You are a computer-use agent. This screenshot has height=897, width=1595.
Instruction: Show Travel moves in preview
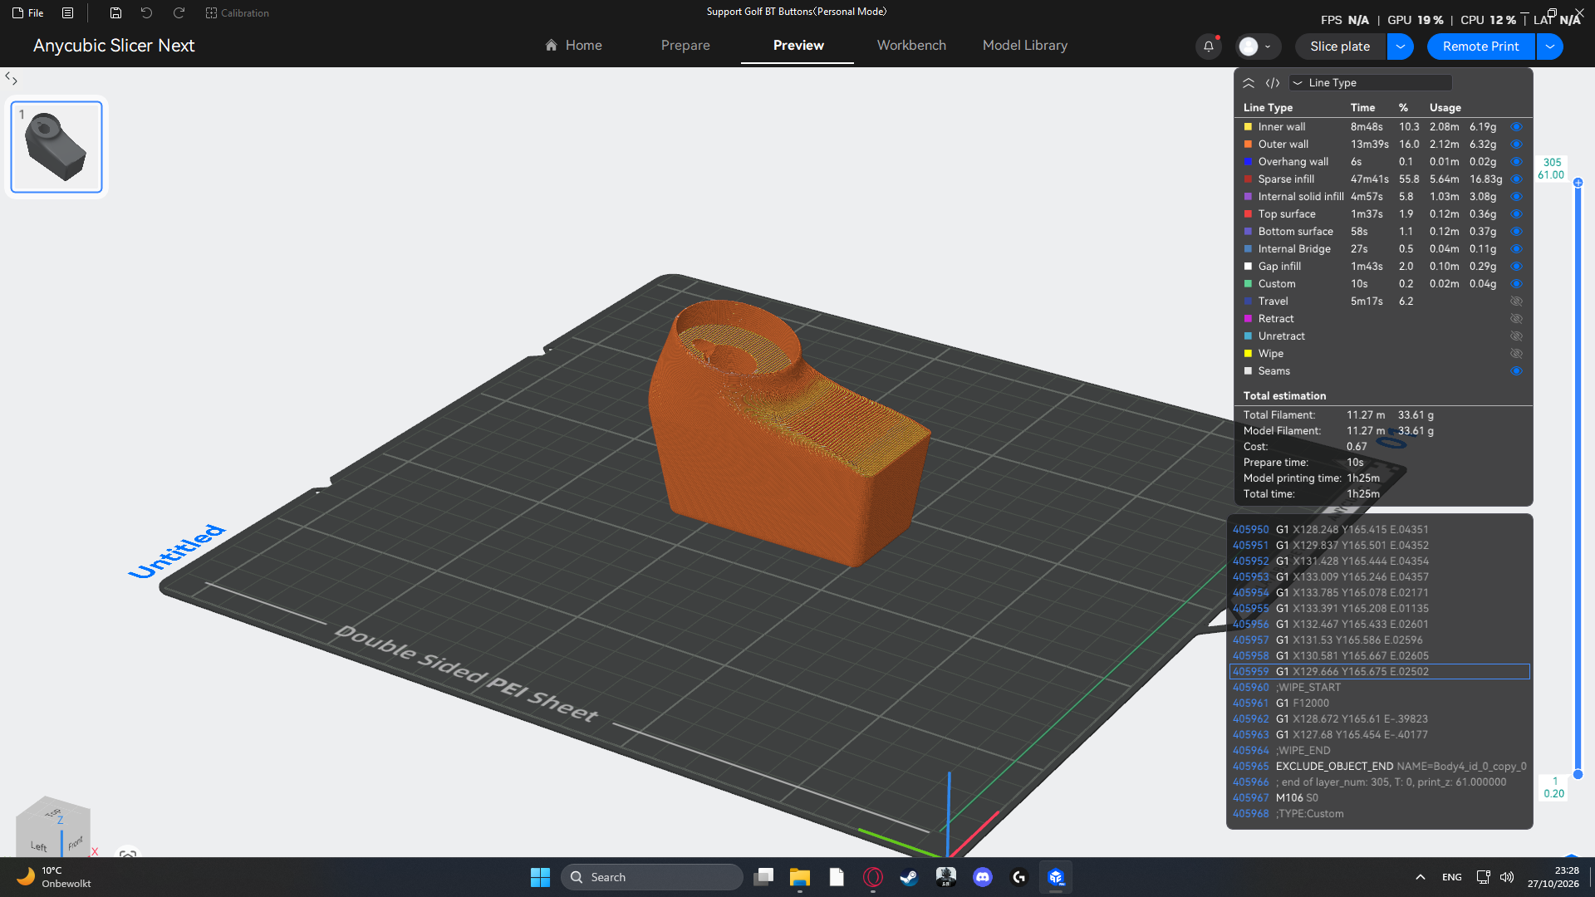1516,301
